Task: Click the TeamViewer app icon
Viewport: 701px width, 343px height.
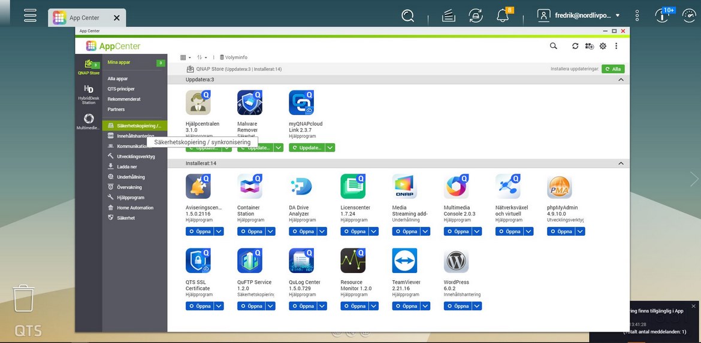Action: (x=404, y=261)
